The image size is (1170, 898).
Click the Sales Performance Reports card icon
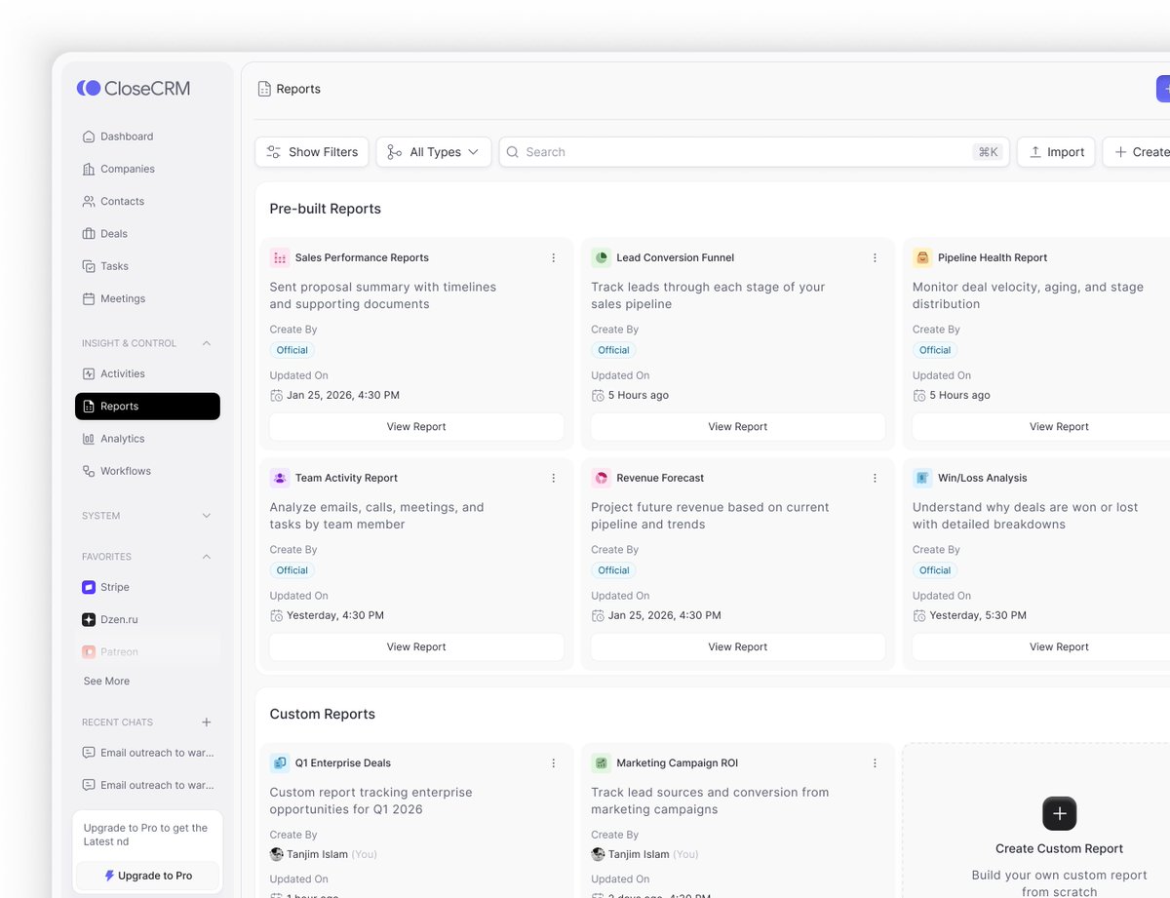coord(280,258)
